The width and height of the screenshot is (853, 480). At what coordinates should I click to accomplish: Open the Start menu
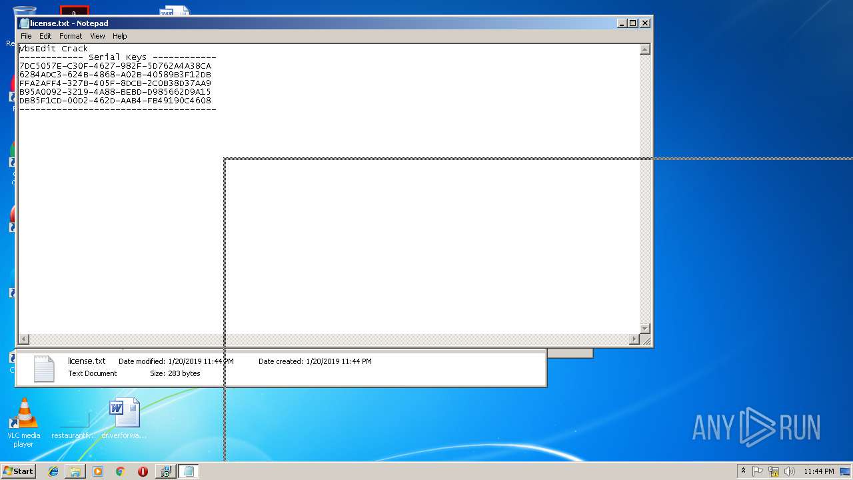[x=19, y=471]
